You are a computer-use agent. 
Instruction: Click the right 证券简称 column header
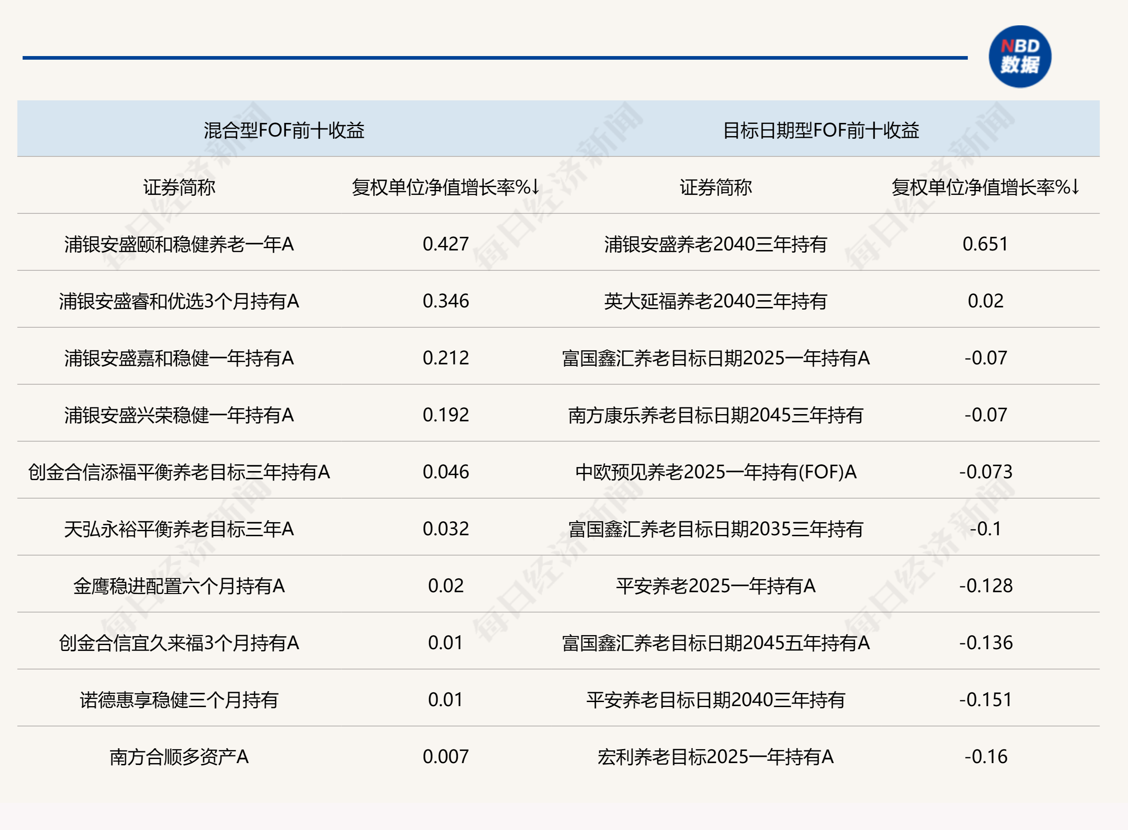[716, 187]
